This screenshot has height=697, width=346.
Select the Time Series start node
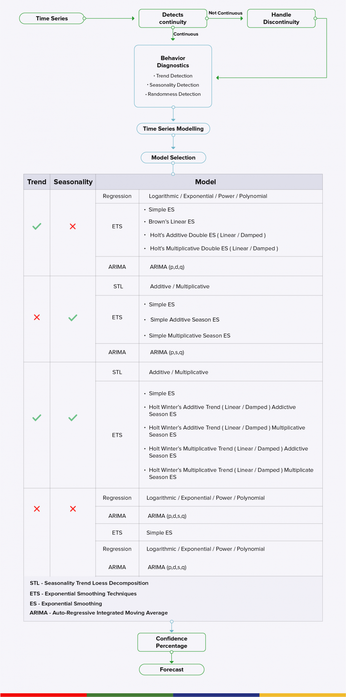52,18
